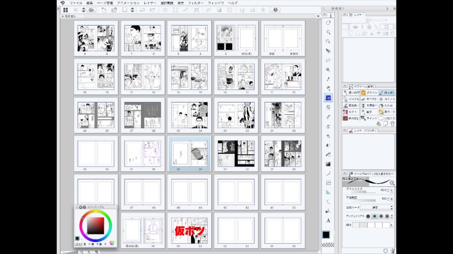Open help with the question mark icon
The image size is (453, 254).
(x=275, y=10)
